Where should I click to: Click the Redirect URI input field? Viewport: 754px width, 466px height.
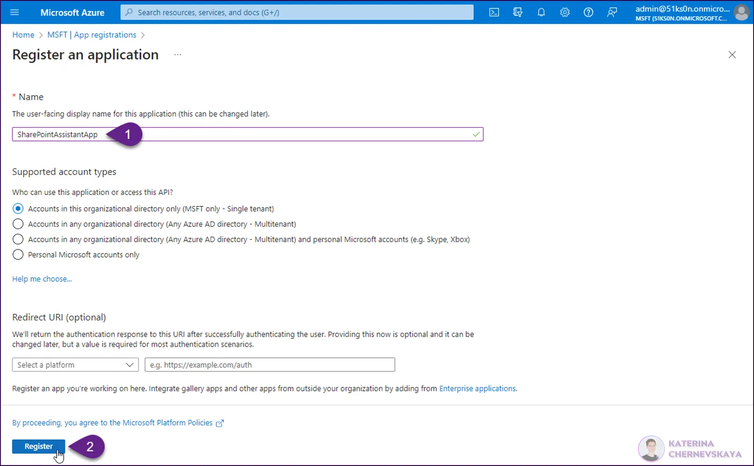(270, 365)
